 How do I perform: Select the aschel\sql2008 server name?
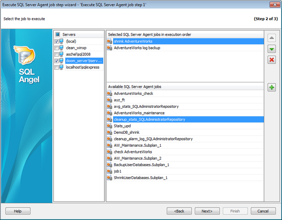84,54
